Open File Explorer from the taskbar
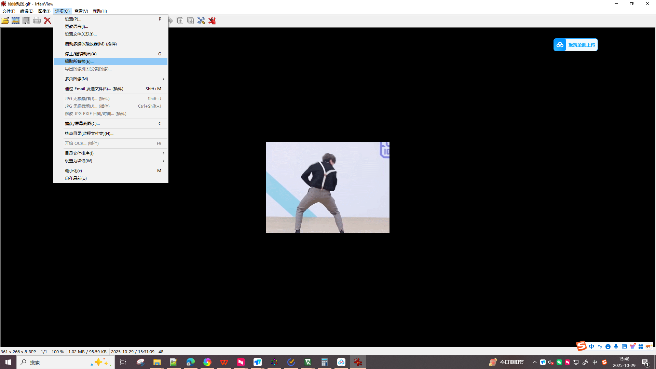This screenshot has height=369, width=656. point(157,362)
